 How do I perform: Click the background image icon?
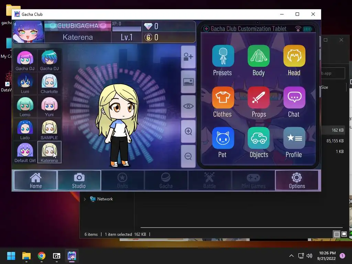point(188,82)
